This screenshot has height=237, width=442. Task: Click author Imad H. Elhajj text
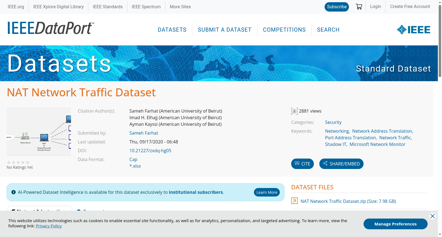point(175,118)
